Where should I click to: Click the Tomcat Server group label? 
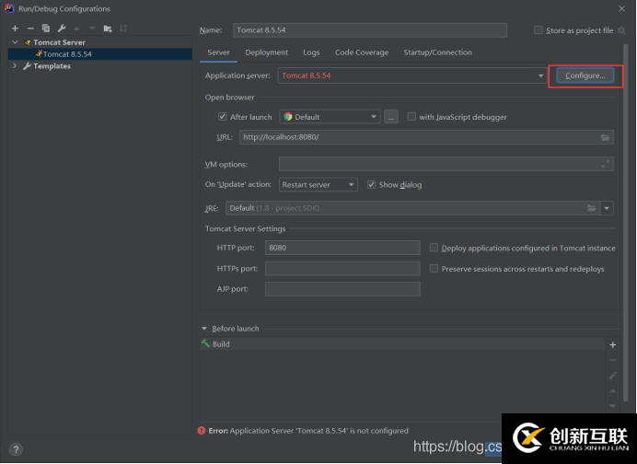tap(59, 42)
